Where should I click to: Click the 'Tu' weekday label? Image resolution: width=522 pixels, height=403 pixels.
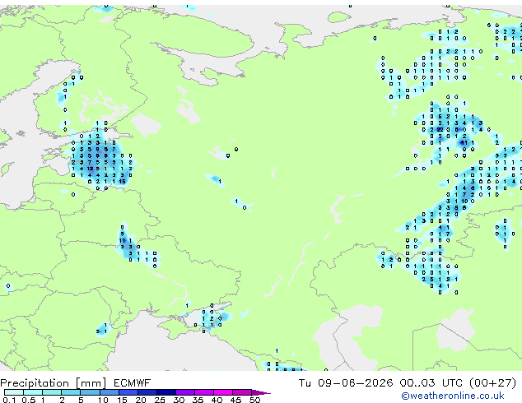pos(305,383)
